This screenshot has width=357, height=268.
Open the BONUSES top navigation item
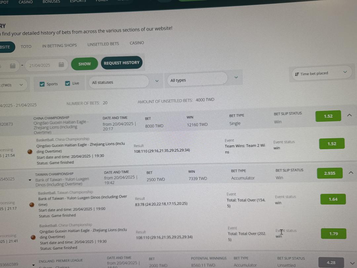[x=51, y=2]
